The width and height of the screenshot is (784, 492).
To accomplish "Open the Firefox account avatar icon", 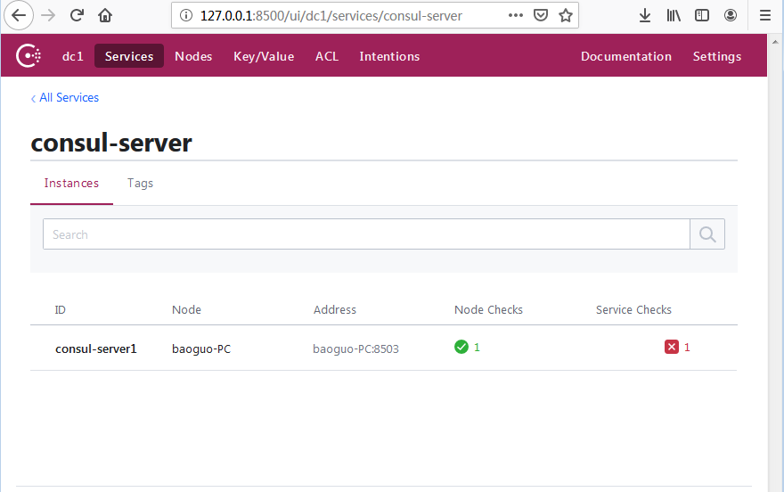I will [x=731, y=15].
